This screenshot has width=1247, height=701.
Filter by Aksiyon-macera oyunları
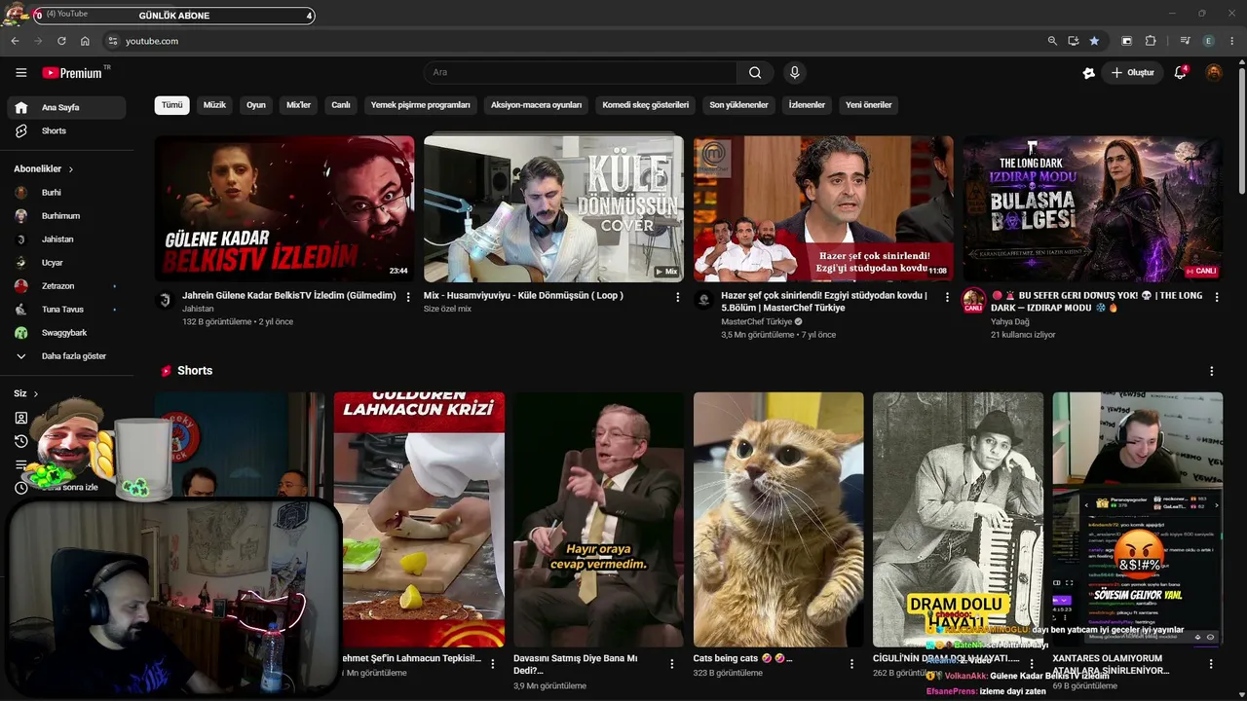coord(537,105)
